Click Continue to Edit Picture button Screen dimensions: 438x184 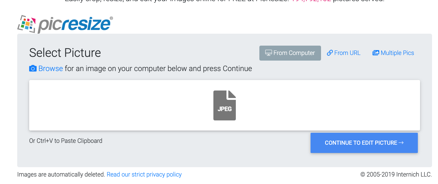click(364, 143)
